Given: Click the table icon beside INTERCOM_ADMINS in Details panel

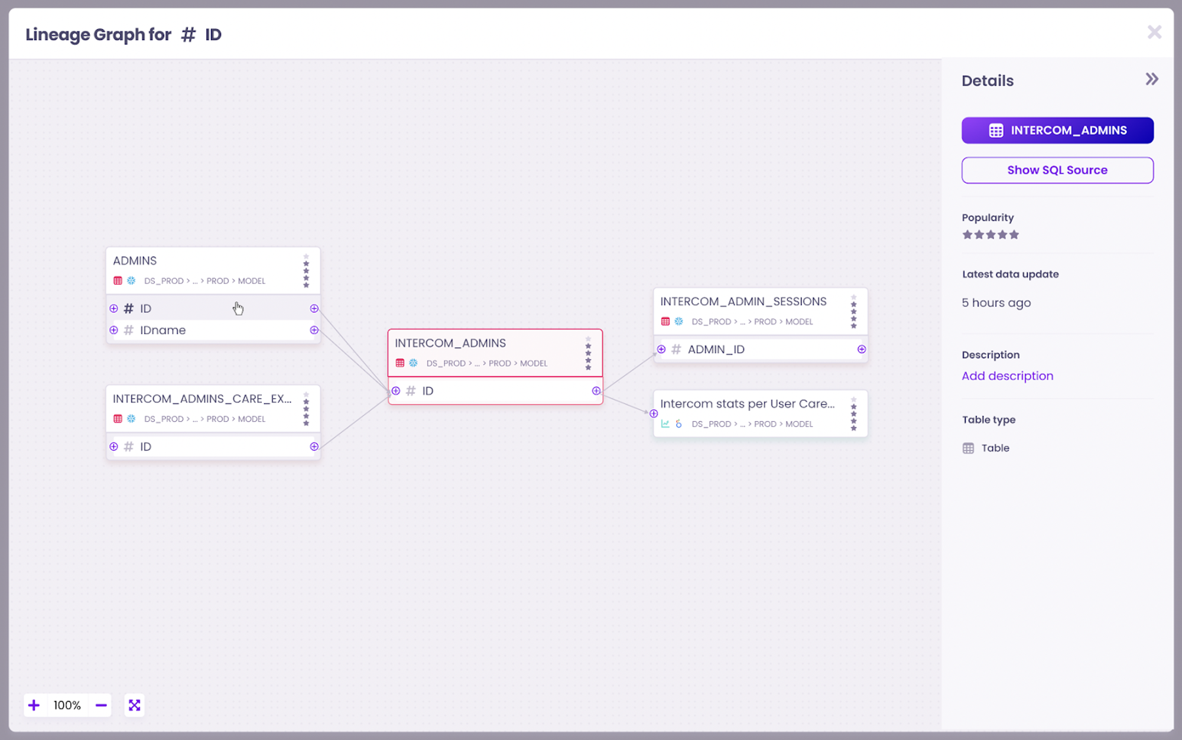Looking at the screenshot, I should pyautogui.click(x=996, y=130).
